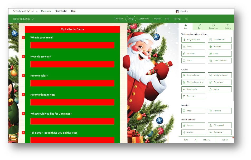
Task: Add a Website question
Action: point(220,47)
